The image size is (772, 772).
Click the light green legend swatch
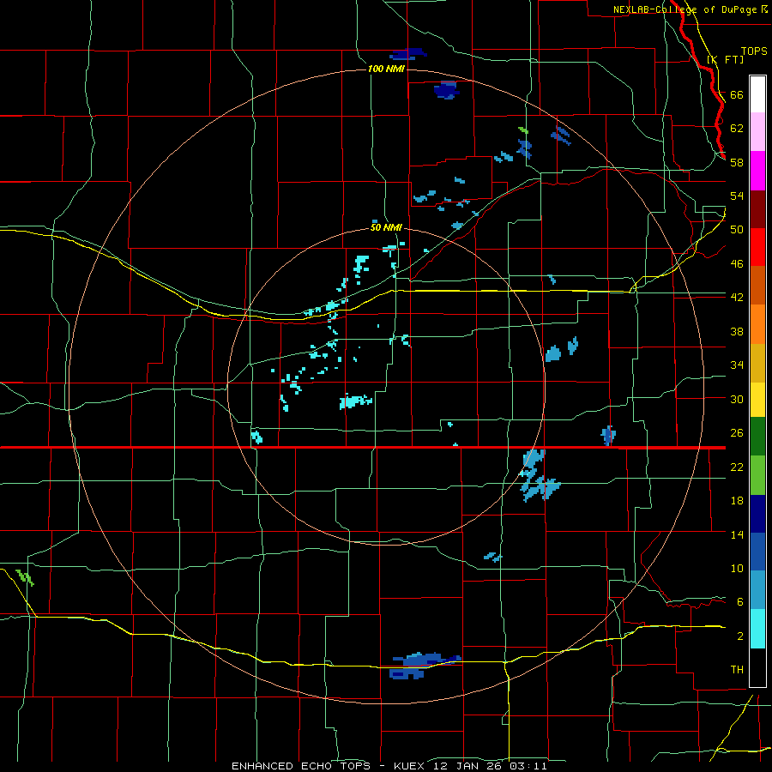tap(757, 475)
